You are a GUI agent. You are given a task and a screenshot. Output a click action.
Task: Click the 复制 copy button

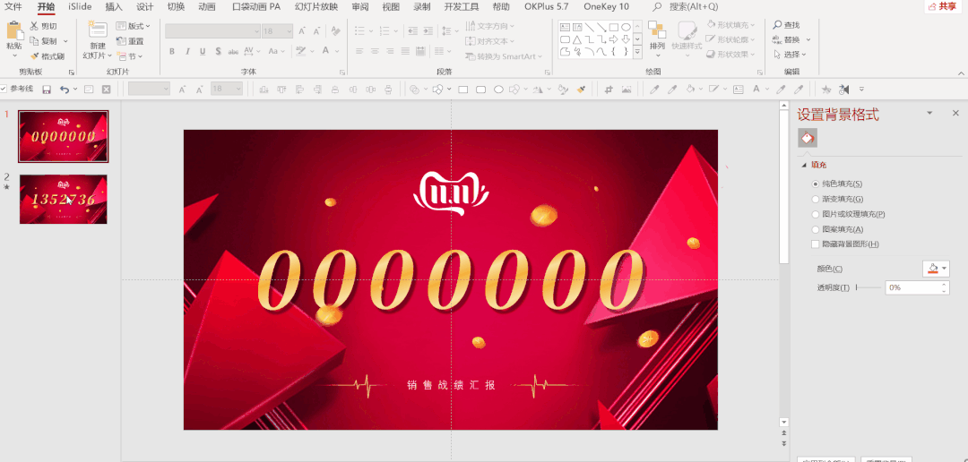coord(48,41)
